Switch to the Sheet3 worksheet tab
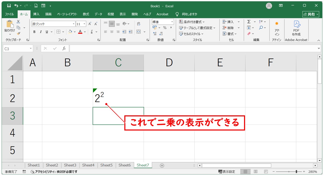 point(70,165)
